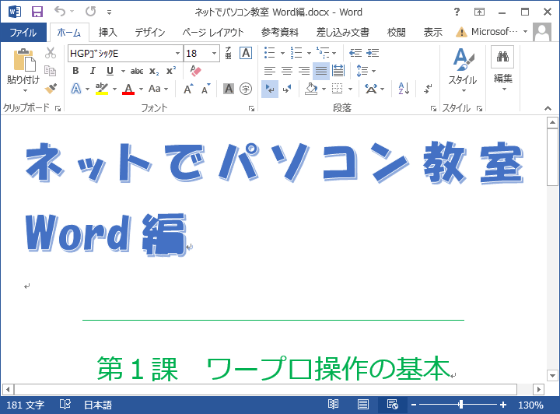The image size is (560, 414).
Task: Cut selection with the scissors icon
Action: tap(51, 53)
